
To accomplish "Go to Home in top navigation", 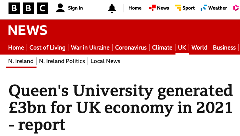I will point(135,8).
